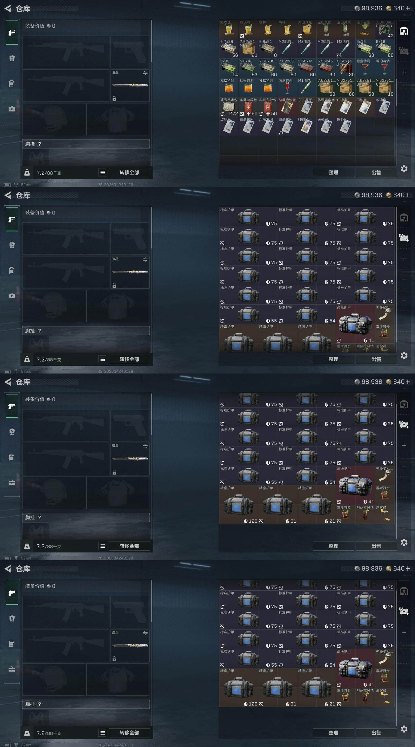Select the 简易手术包 surgical kit item
The height and width of the screenshot is (747, 415).
229,107
